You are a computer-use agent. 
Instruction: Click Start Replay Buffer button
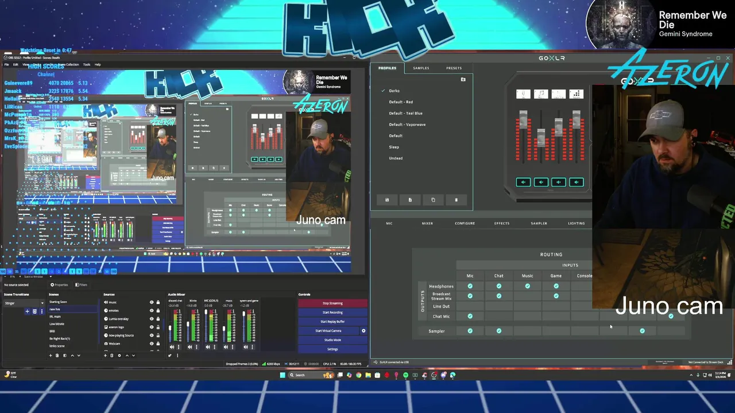click(x=332, y=322)
